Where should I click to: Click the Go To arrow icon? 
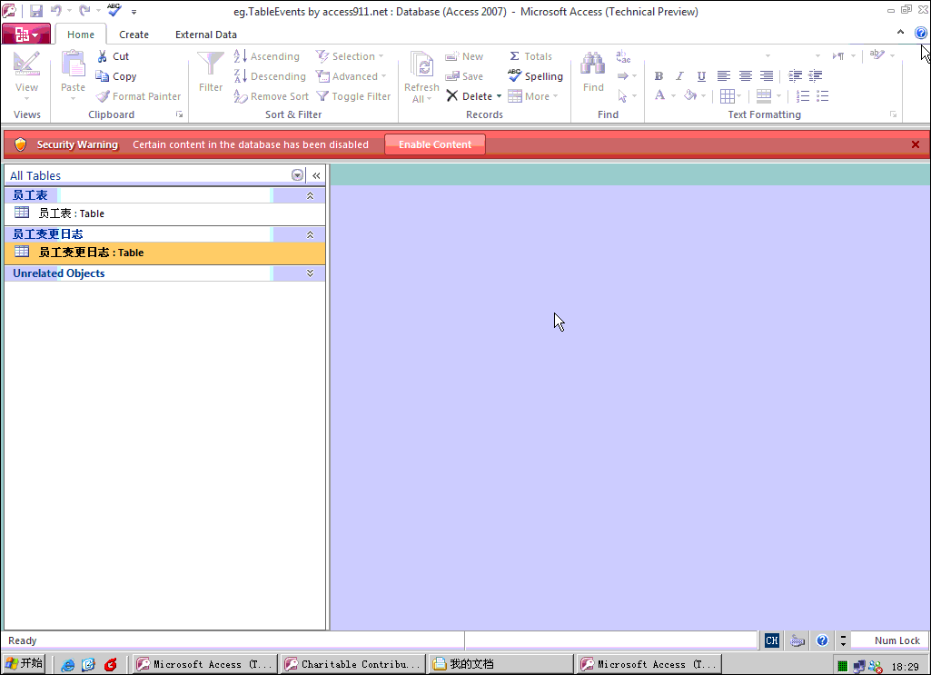(623, 76)
